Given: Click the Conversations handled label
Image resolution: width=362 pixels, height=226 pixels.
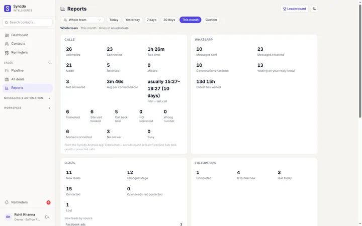Looking at the screenshot, I should [x=212, y=71].
